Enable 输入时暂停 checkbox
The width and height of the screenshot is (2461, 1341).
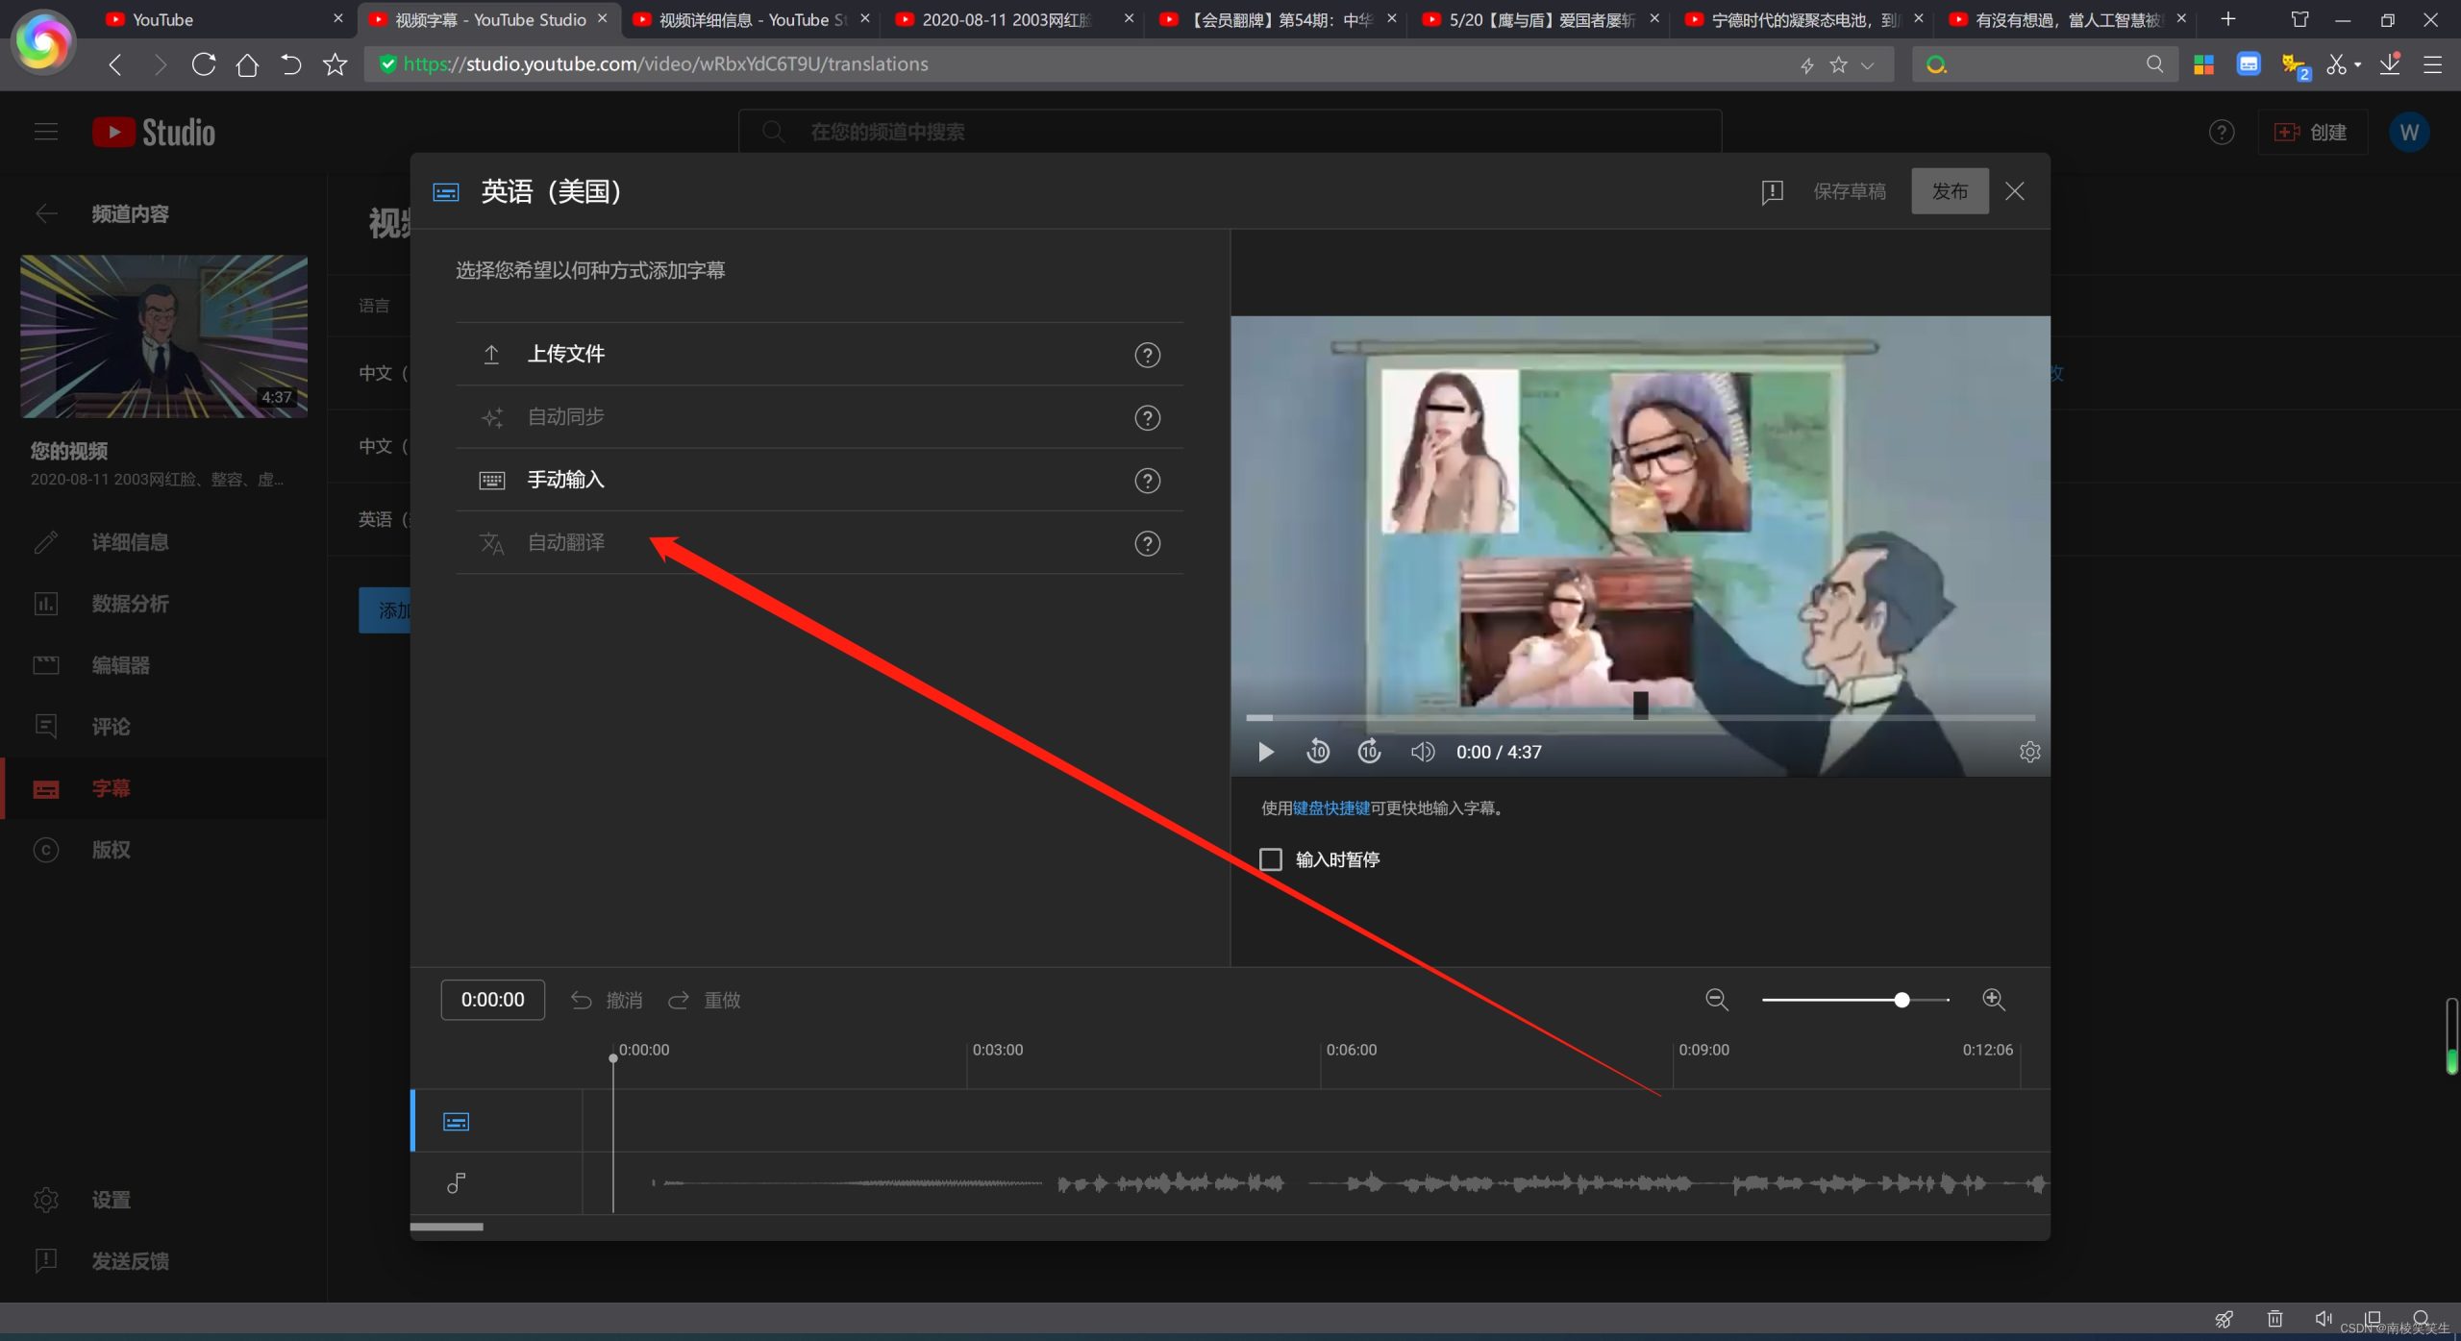[x=1271, y=859]
